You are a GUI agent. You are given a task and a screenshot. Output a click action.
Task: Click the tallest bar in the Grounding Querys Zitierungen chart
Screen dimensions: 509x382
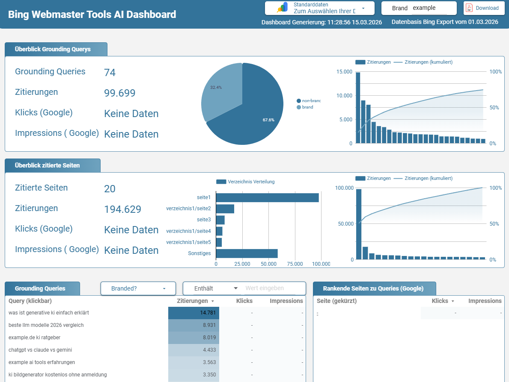coord(358,108)
